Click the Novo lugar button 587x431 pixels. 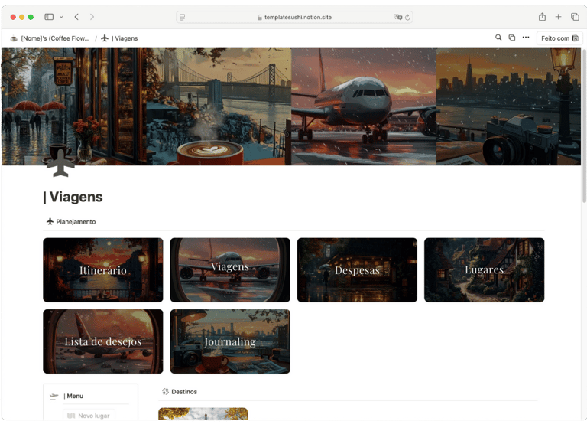[89, 416]
